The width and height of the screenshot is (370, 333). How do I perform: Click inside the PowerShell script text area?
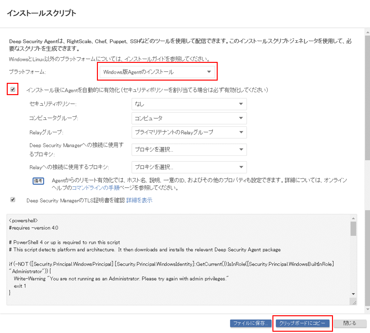tap(177, 258)
